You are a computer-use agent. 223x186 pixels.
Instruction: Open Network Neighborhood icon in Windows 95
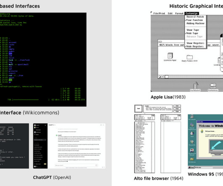(192, 127)
